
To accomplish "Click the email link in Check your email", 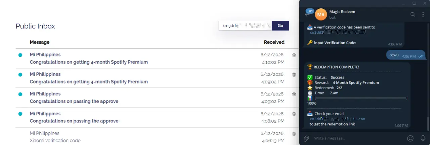I will pos(337,119).
